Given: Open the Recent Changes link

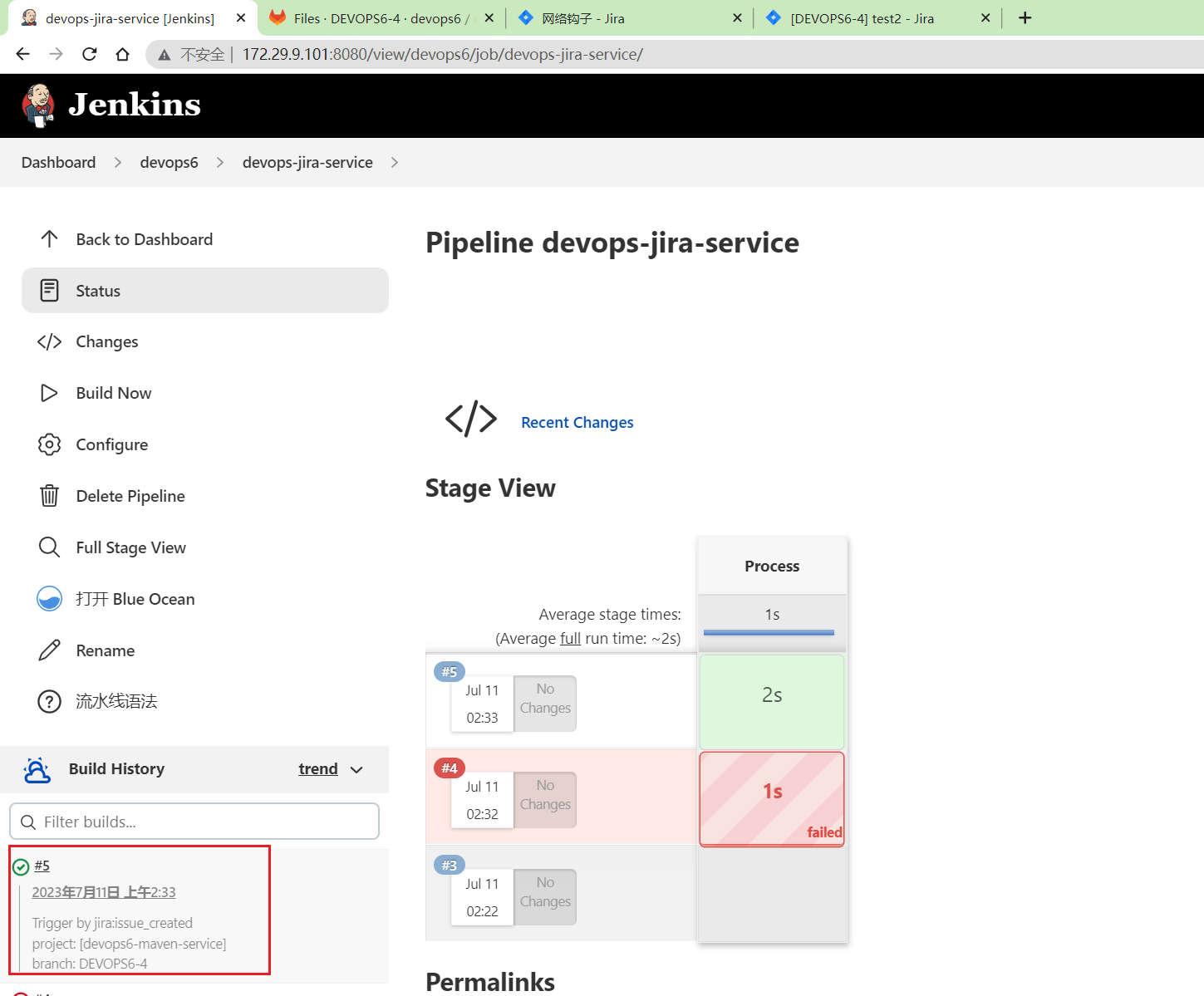Looking at the screenshot, I should [x=577, y=422].
